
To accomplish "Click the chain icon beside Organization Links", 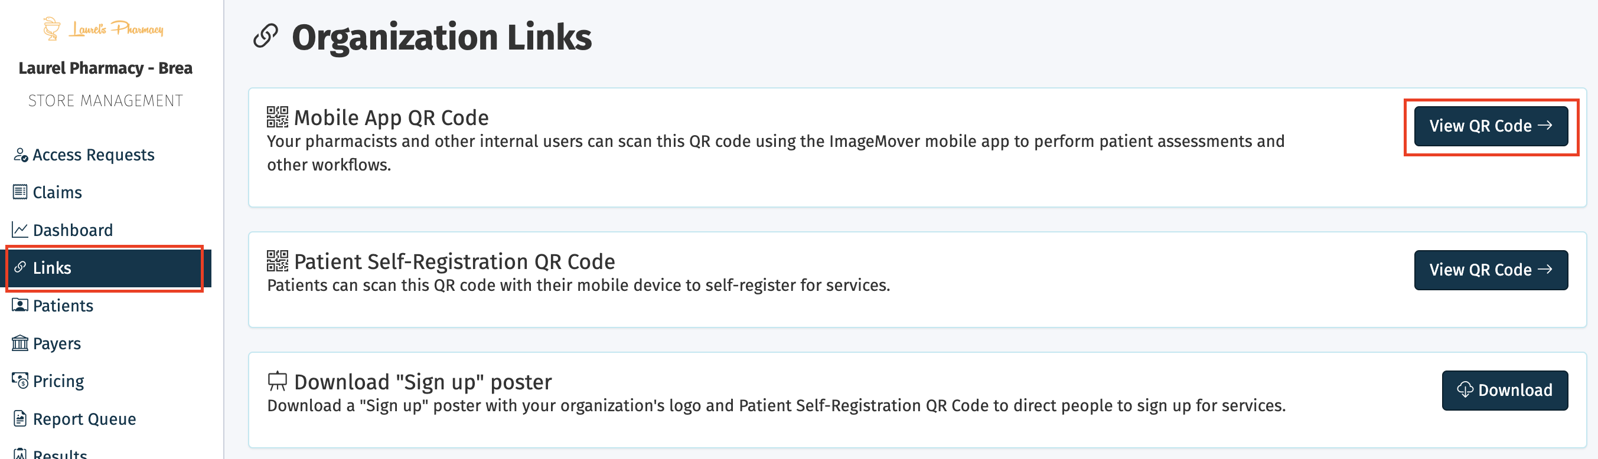I will pos(266,36).
